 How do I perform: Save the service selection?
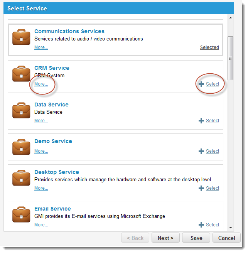pyautogui.click(x=196, y=238)
